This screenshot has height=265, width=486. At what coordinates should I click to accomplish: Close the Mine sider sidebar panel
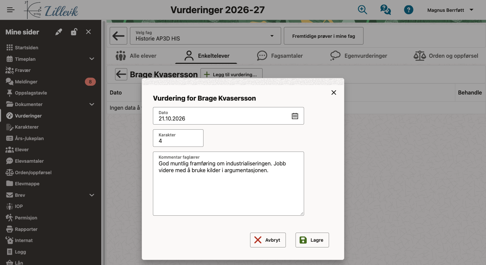tap(88, 32)
